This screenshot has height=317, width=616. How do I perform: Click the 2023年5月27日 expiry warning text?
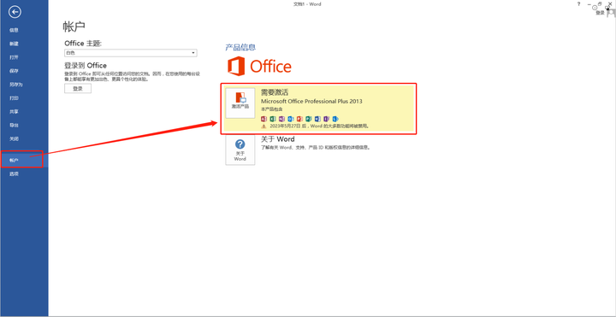[318, 126]
